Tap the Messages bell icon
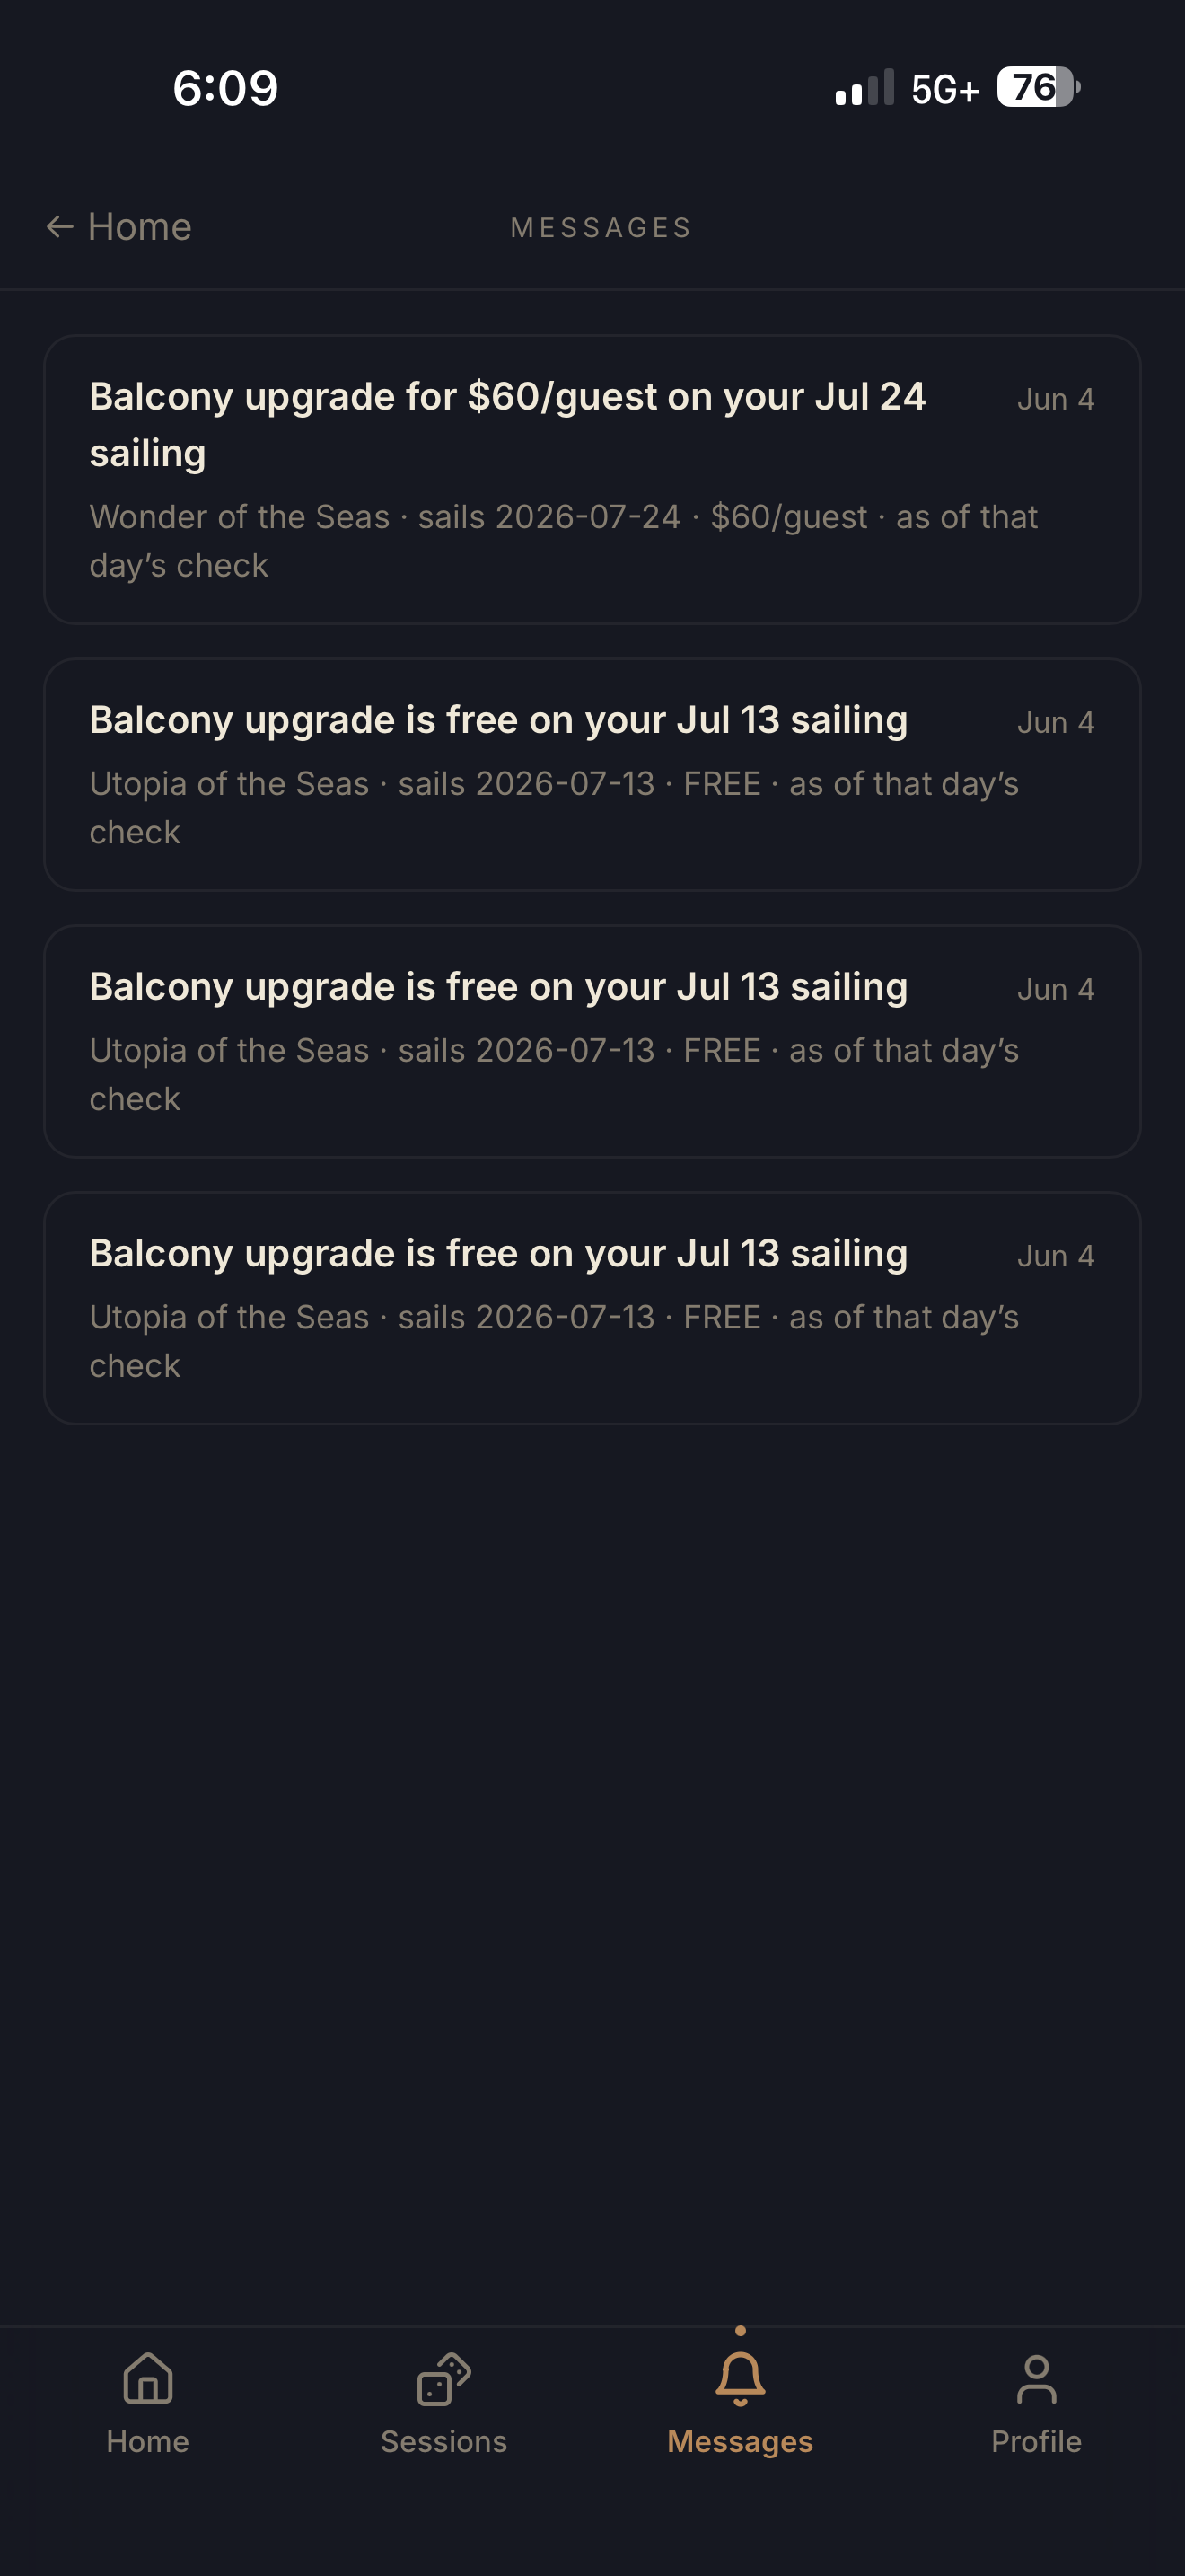This screenshot has height=2576, width=1185. (x=741, y=2378)
